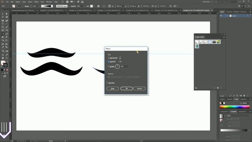The height and width of the screenshot is (142, 252).
Task: Choose the Vertical axis radio button
Action: pos(109,62)
